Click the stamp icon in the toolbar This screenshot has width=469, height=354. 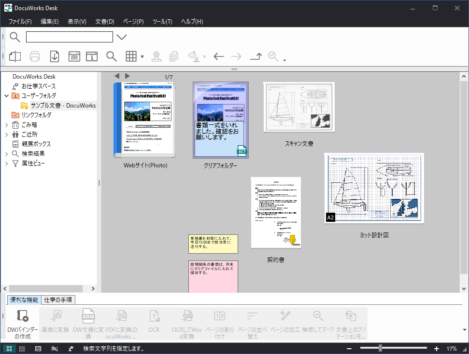(157, 56)
